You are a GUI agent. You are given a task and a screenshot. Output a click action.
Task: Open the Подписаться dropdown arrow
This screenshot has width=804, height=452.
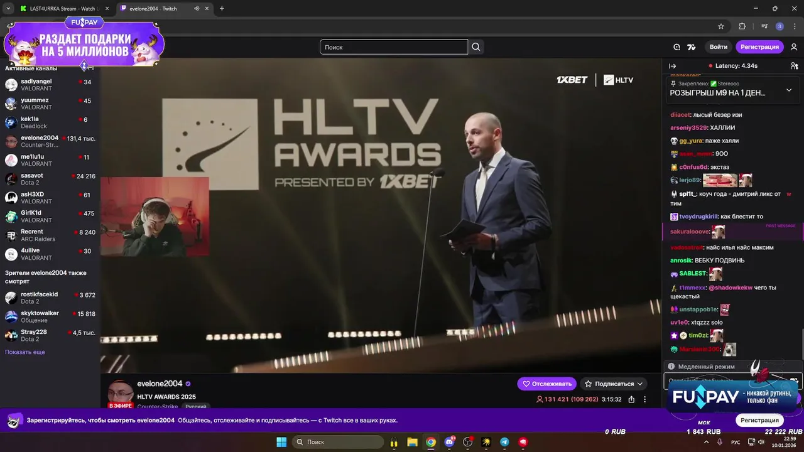pos(640,384)
